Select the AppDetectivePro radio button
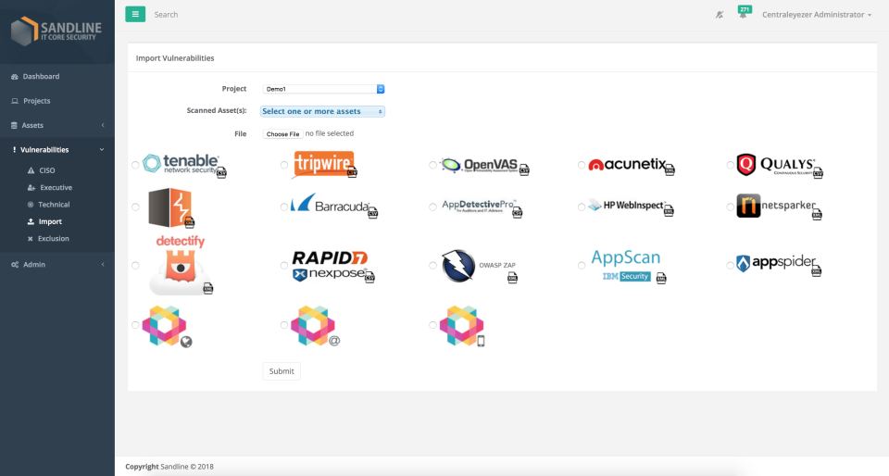 432,207
